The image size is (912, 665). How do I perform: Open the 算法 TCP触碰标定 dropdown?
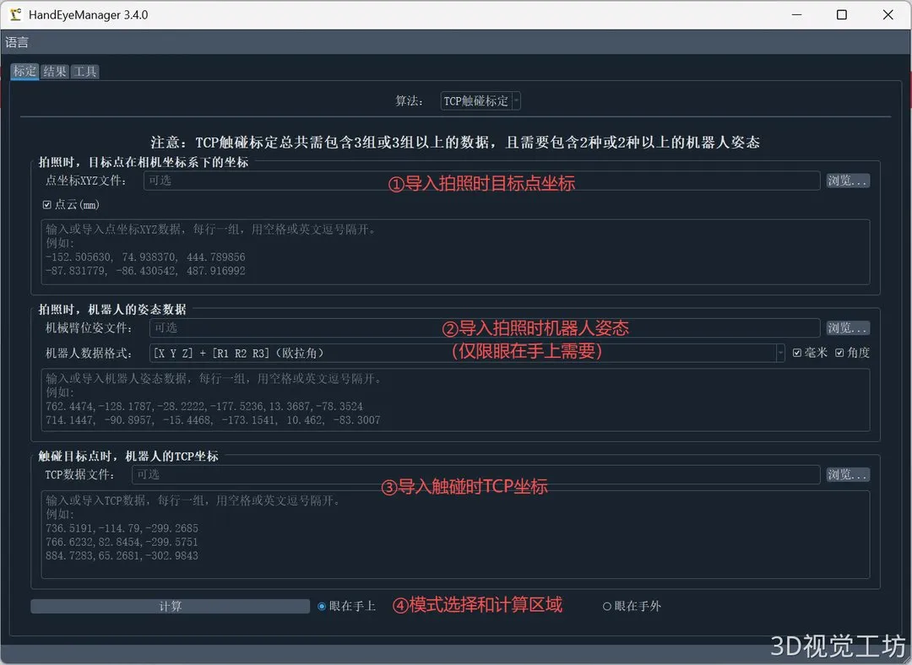(480, 101)
